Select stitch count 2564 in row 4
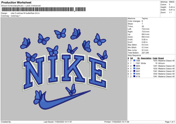 click(138, 68)
